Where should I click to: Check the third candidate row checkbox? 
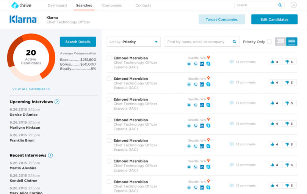109,99
